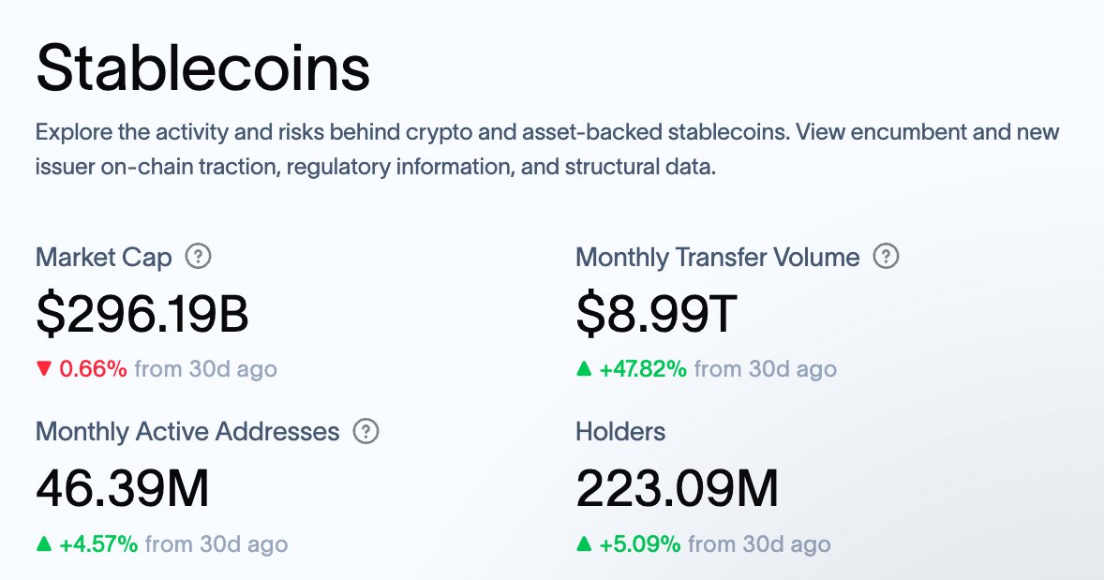The image size is (1104, 580).
Task: Click the green up arrow under Holders
Action: (x=584, y=543)
